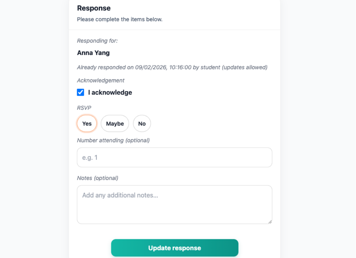356x258 pixels.
Task: Select the Yes RSVP option
Action: tap(87, 124)
